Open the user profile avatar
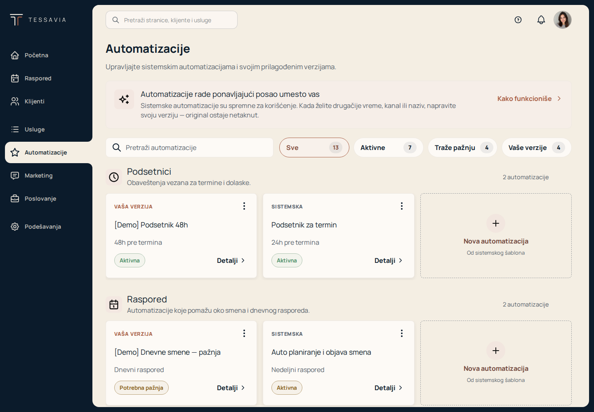Screen dimensions: 594x412 [563, 20]
